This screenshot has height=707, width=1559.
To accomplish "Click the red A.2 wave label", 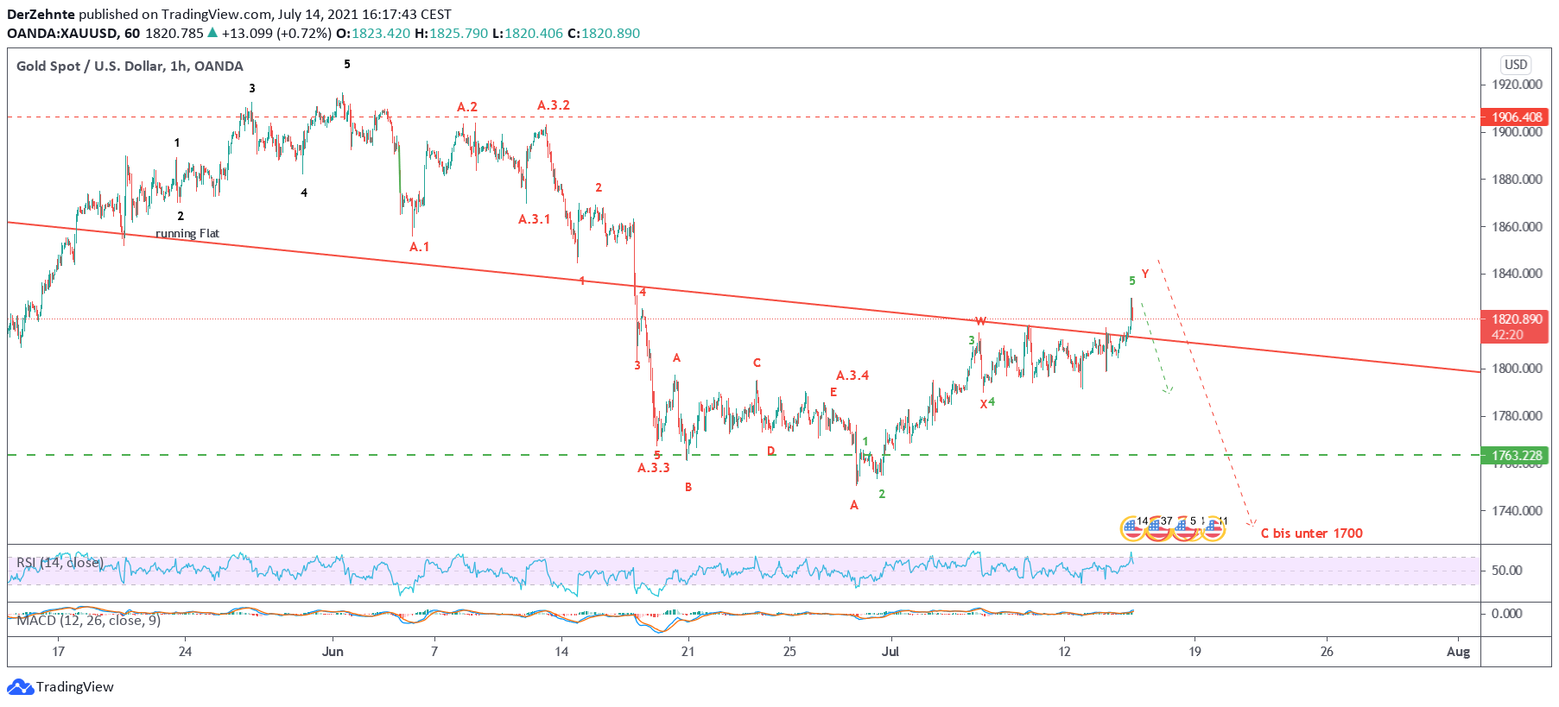I will pyautogui.click(x=467, y=107).
